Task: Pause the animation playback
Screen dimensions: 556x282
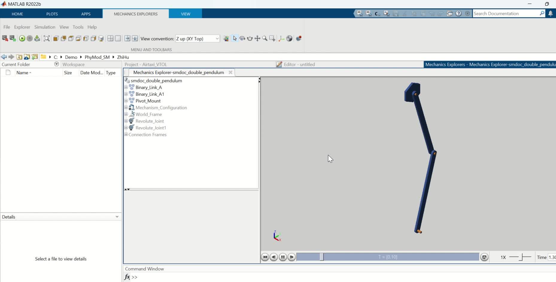Action: [282, 257]
